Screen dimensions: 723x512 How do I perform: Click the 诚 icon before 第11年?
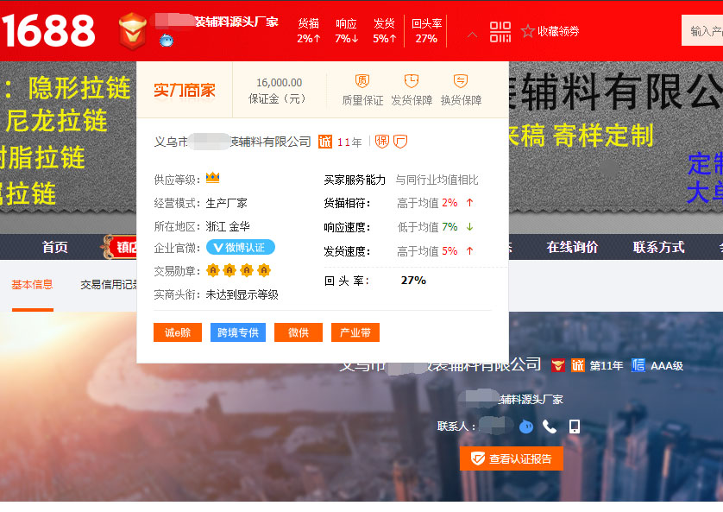click(578, 365)
